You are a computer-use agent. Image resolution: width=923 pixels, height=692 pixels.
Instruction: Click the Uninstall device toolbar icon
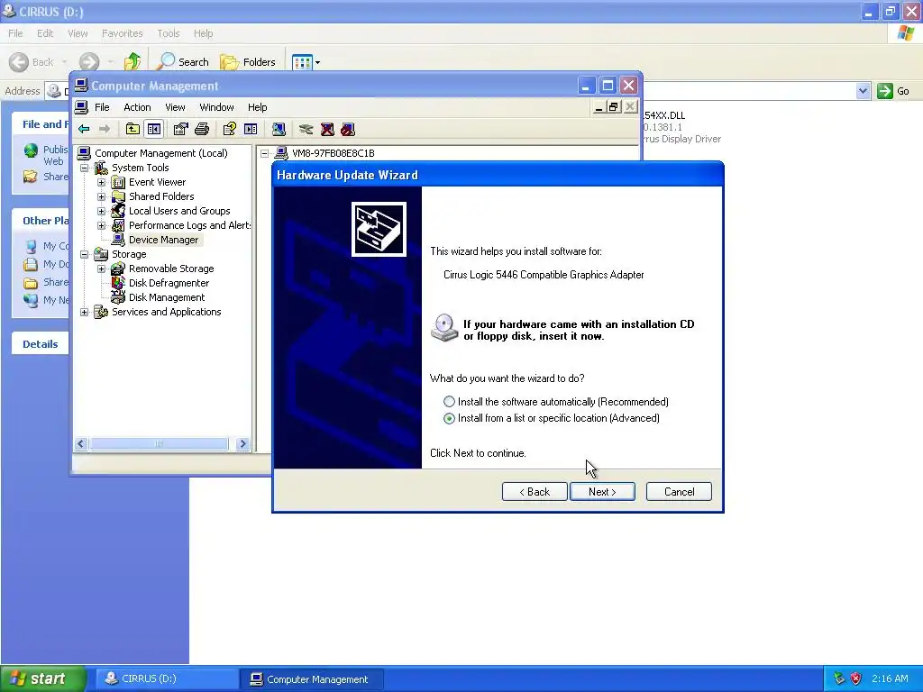pos(327,130)
